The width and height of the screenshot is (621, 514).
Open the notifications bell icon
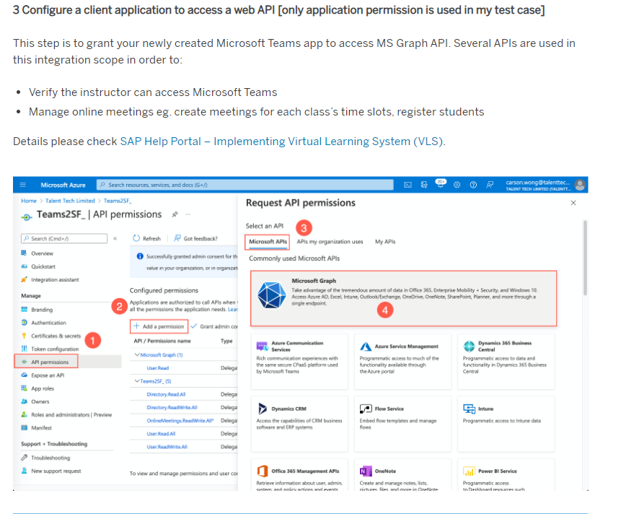[x=441, y=184]
